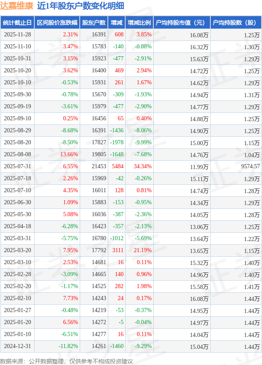Click the 5484 increase value
This screenshot has width=262, height=365.
pyautogui.click(x=118, y=167)
